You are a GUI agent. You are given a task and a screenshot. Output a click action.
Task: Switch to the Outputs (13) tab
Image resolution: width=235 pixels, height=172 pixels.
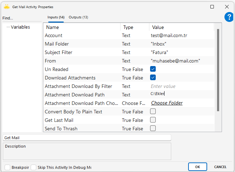[x=78, y=17]
